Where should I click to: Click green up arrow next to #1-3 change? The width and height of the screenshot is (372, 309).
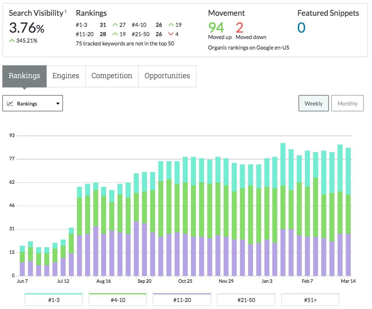115,25
